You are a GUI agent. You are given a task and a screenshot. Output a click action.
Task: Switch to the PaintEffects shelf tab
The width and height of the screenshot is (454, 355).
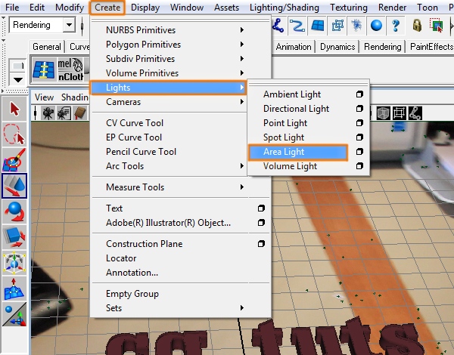431,47
